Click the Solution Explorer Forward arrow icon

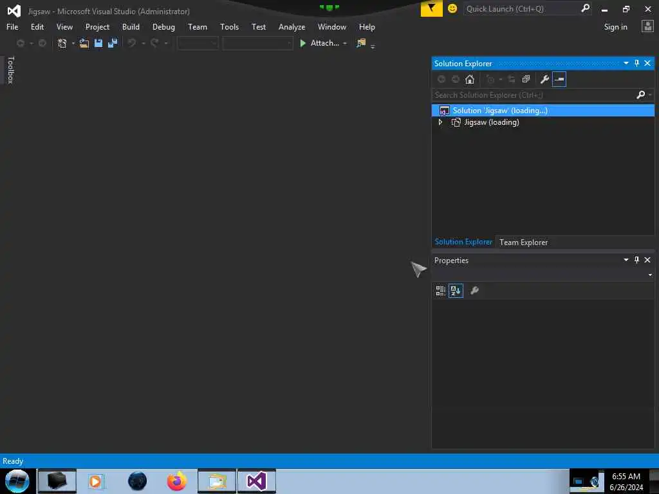[455, 79]
